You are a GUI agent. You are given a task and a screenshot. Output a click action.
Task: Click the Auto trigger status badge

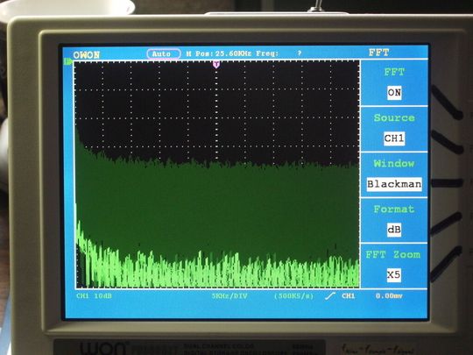(164, 53)
